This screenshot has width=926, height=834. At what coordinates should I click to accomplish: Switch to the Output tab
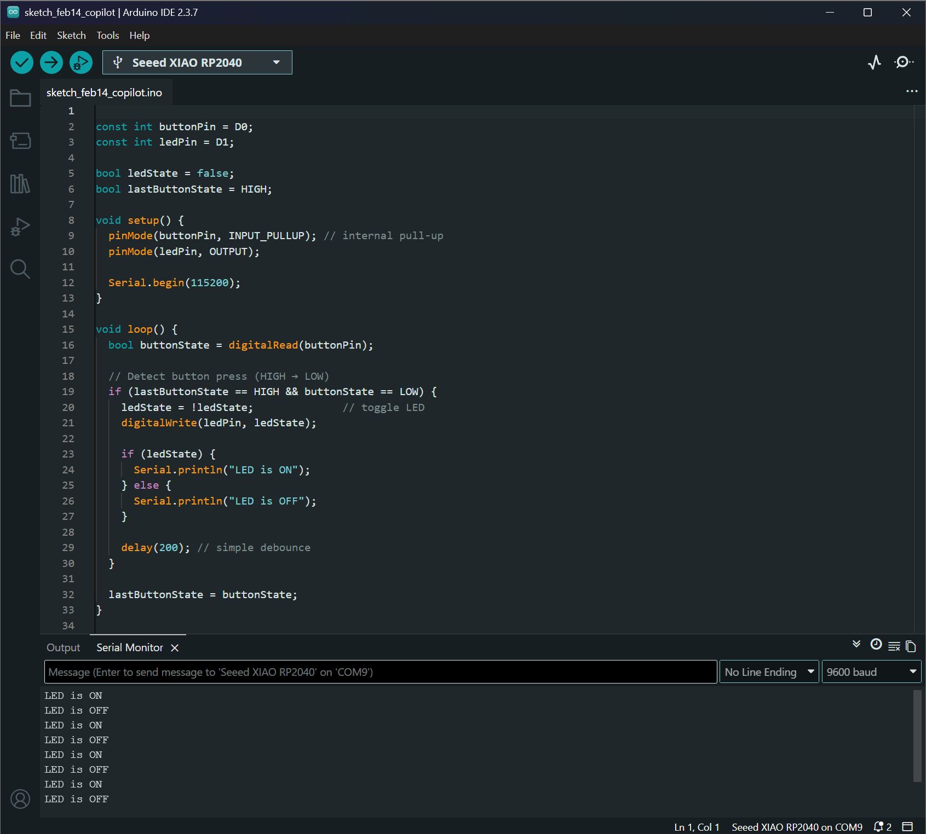point(63,647)
